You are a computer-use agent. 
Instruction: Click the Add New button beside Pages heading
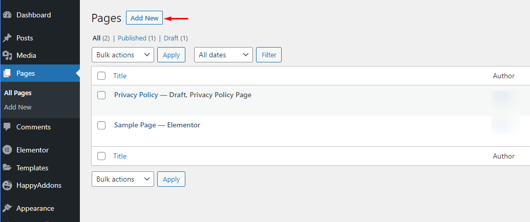[144, 18]
